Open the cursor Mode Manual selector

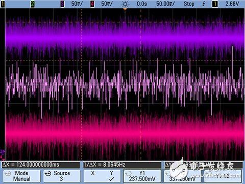pos(22,176)
